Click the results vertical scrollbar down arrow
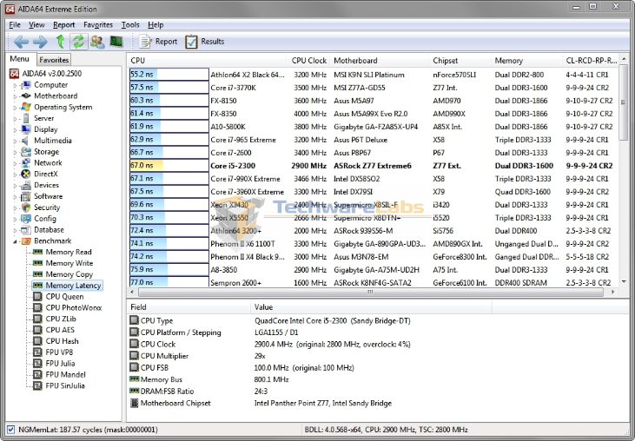635x441 pixels. [x=624, y=281]
